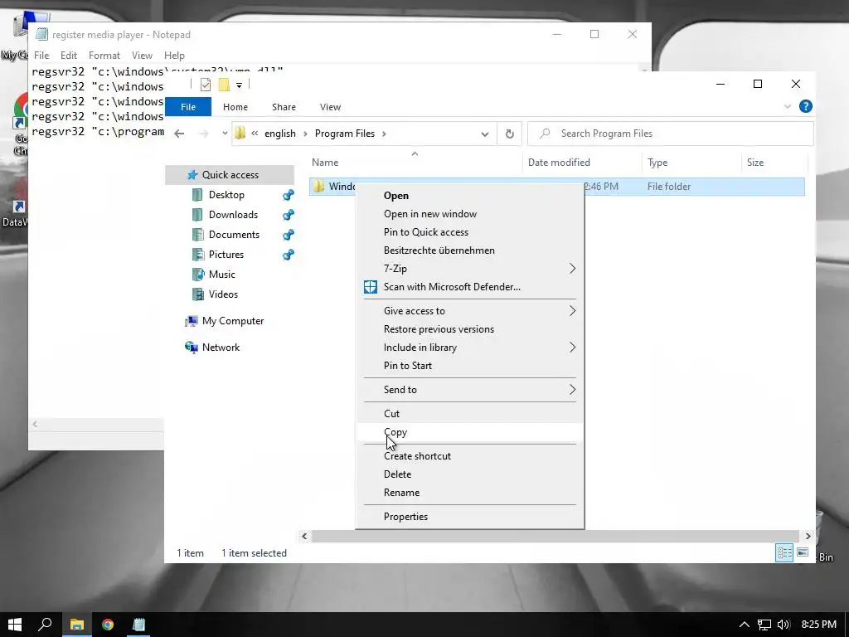The width and height of the screenshot is (849, 637).
Task: Refresh the Program Files folder
Action: (x=510, y=134)
